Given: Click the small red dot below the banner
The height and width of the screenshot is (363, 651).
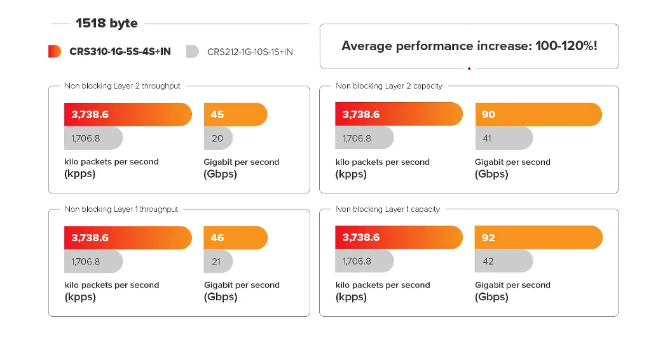Looking at the screenshot, I should pyautogui.click(x=469, y=68).
